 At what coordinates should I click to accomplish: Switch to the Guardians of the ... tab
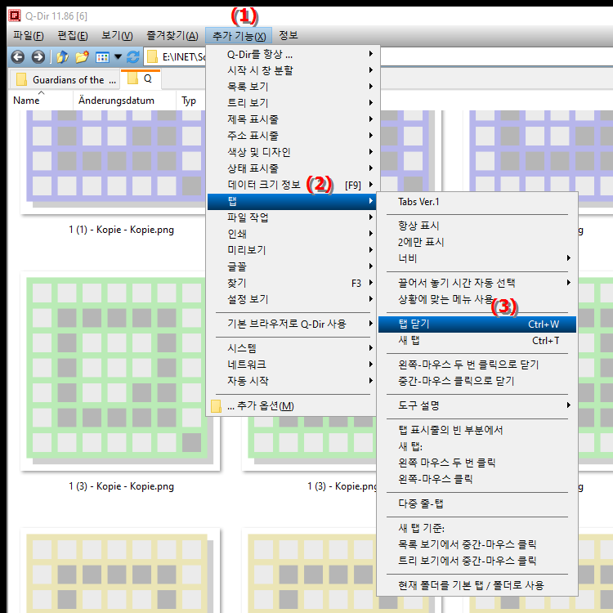click(x=65, y=80)
